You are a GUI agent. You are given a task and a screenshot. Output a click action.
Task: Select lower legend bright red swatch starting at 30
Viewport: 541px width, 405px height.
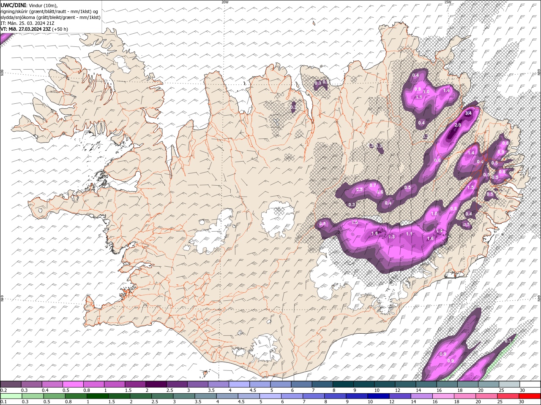click(x=529, y=396)
